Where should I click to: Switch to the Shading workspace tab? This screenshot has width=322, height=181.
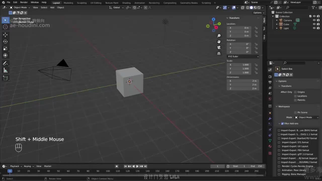tap(126, 3)
